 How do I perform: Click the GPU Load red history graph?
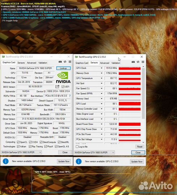point(130,104)
